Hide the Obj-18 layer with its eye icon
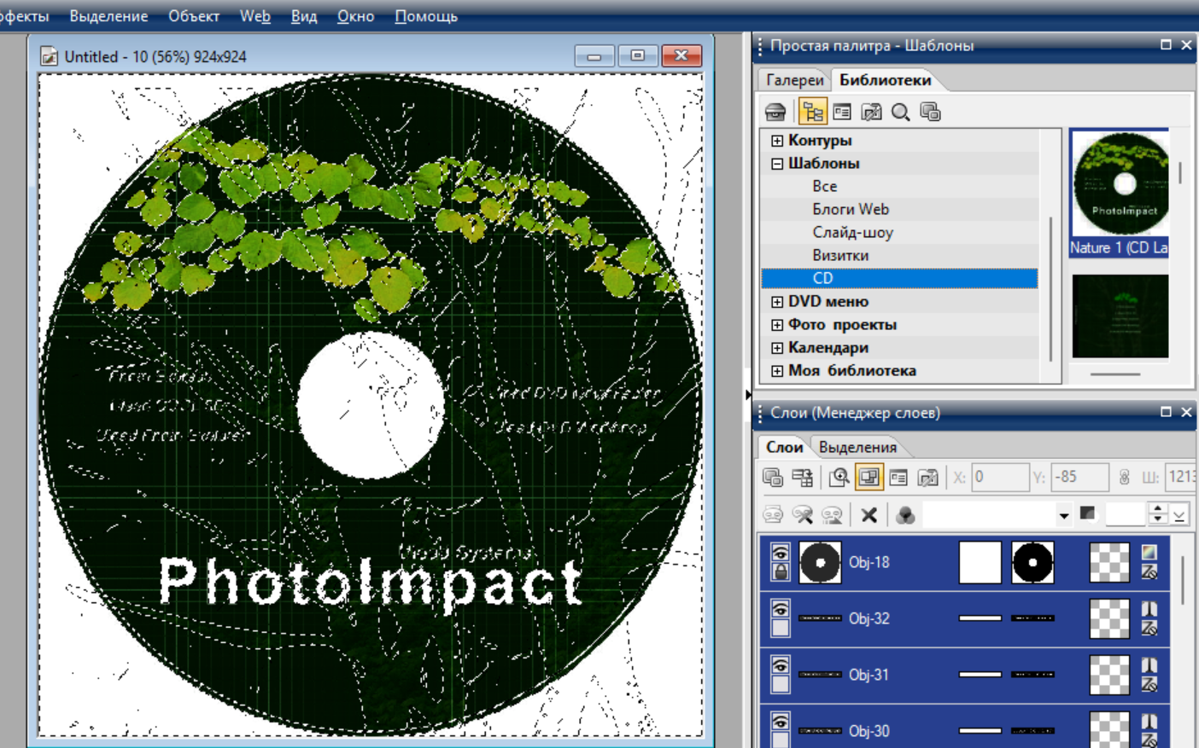 781,553
